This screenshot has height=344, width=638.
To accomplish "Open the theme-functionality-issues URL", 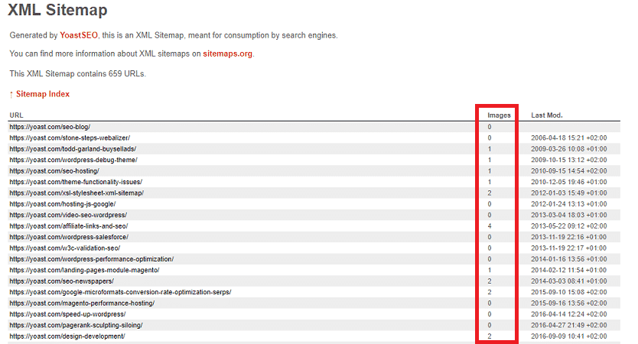I will [76, 182].
